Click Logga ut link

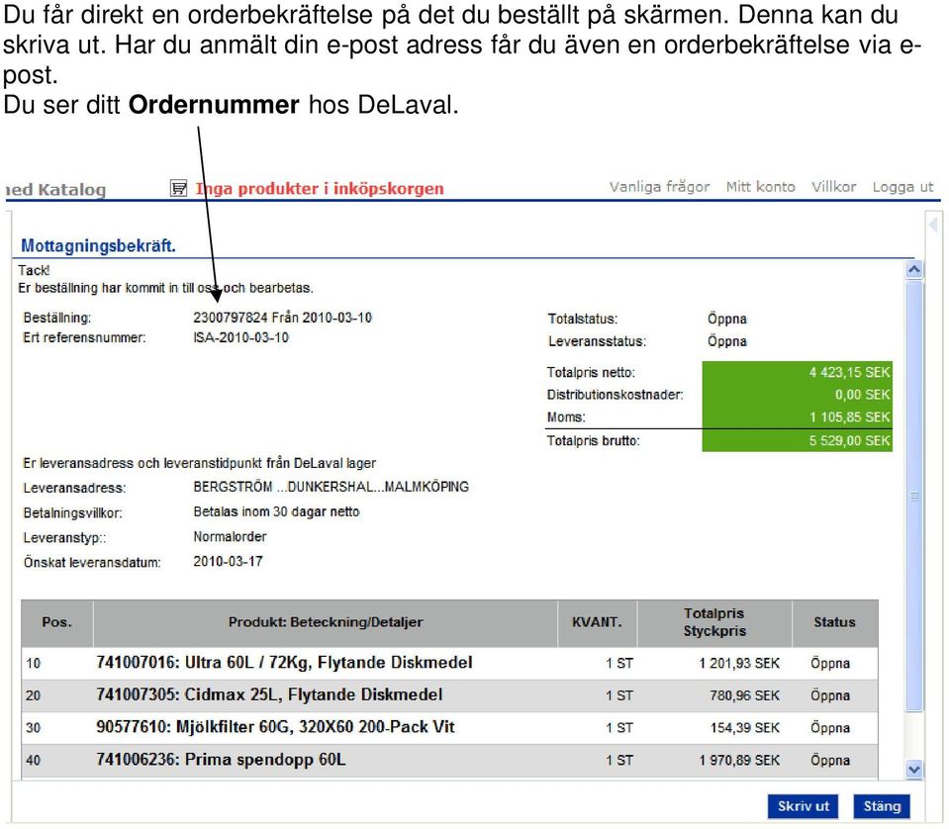(902, 187)
